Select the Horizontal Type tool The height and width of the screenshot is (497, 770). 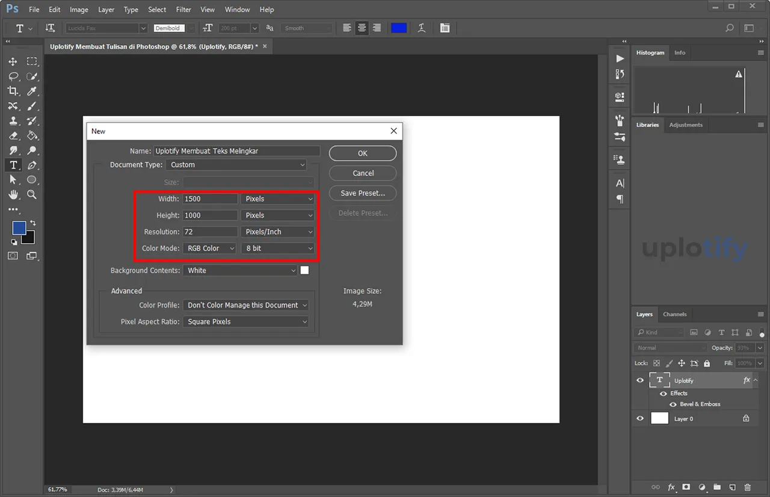click(x=13, y=165)
